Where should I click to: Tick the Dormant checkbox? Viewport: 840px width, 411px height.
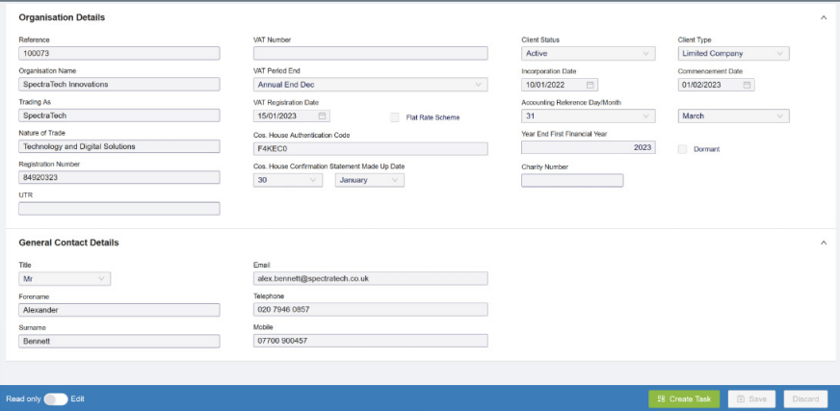pos(683,149)
